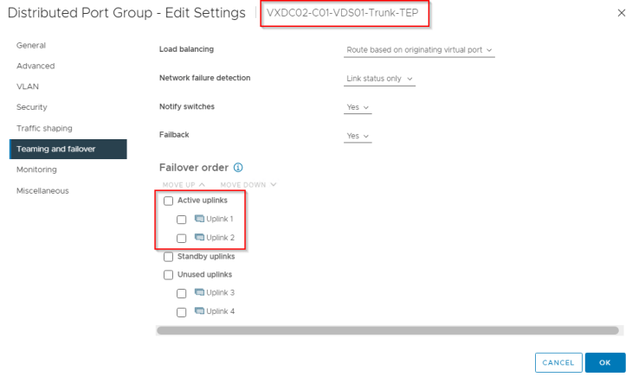
Task: Click the Uplink 1 adapter icon
Action: click(x=199, y=219)
